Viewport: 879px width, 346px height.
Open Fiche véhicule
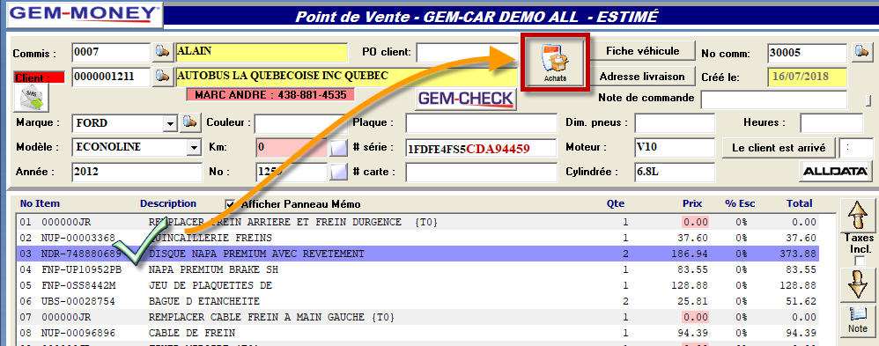click(x=642, y=51)
